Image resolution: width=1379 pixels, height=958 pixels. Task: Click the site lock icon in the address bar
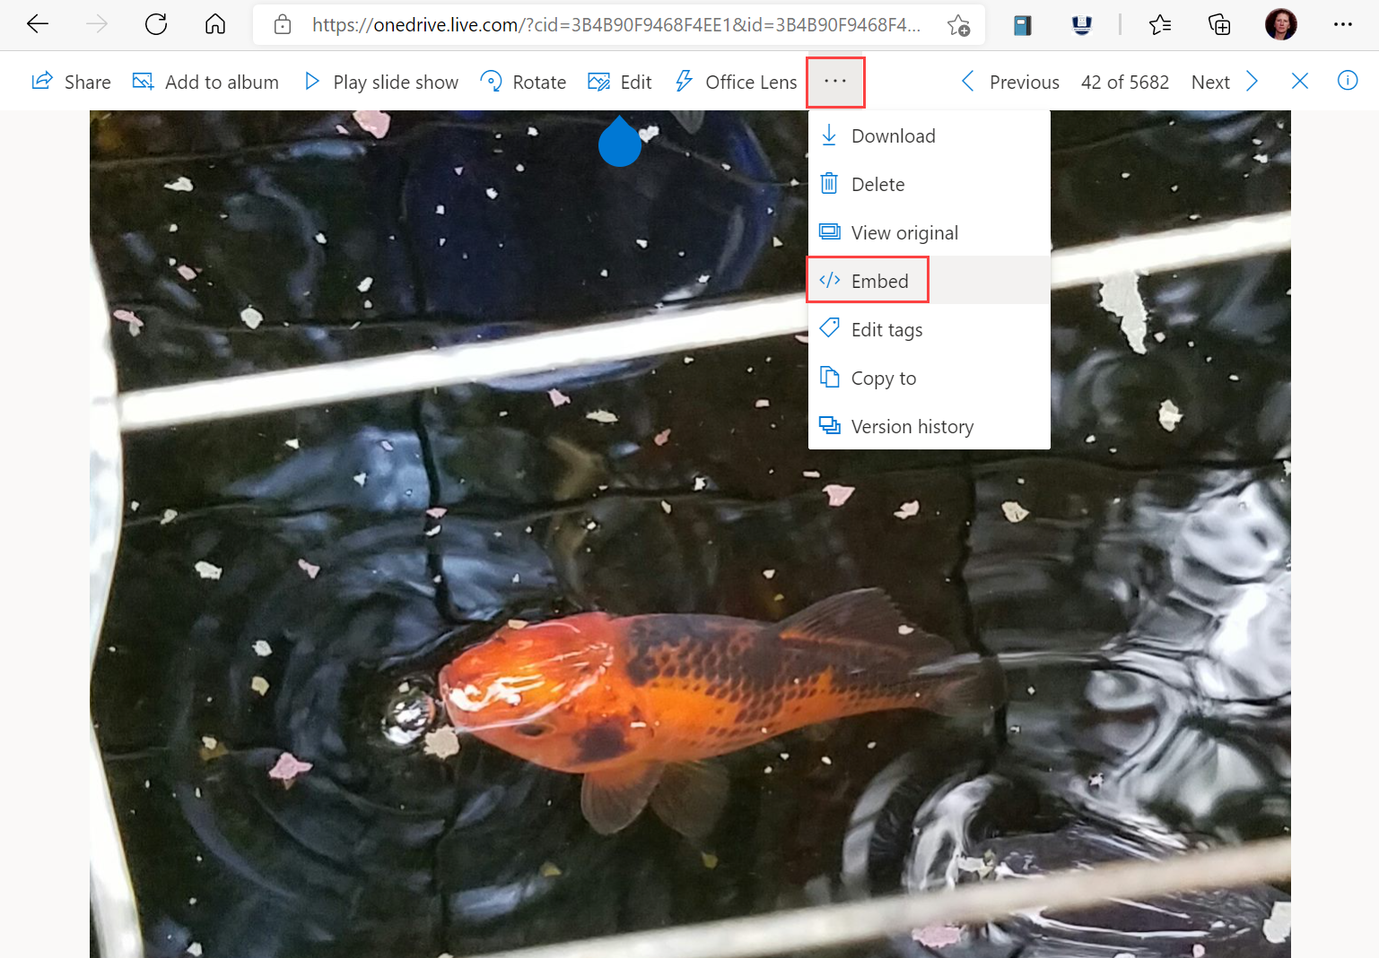tap(283, 25)
